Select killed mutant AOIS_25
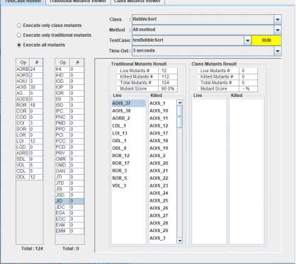The height and width of the screenshot is (264, 296). click(x=163, y=201)
